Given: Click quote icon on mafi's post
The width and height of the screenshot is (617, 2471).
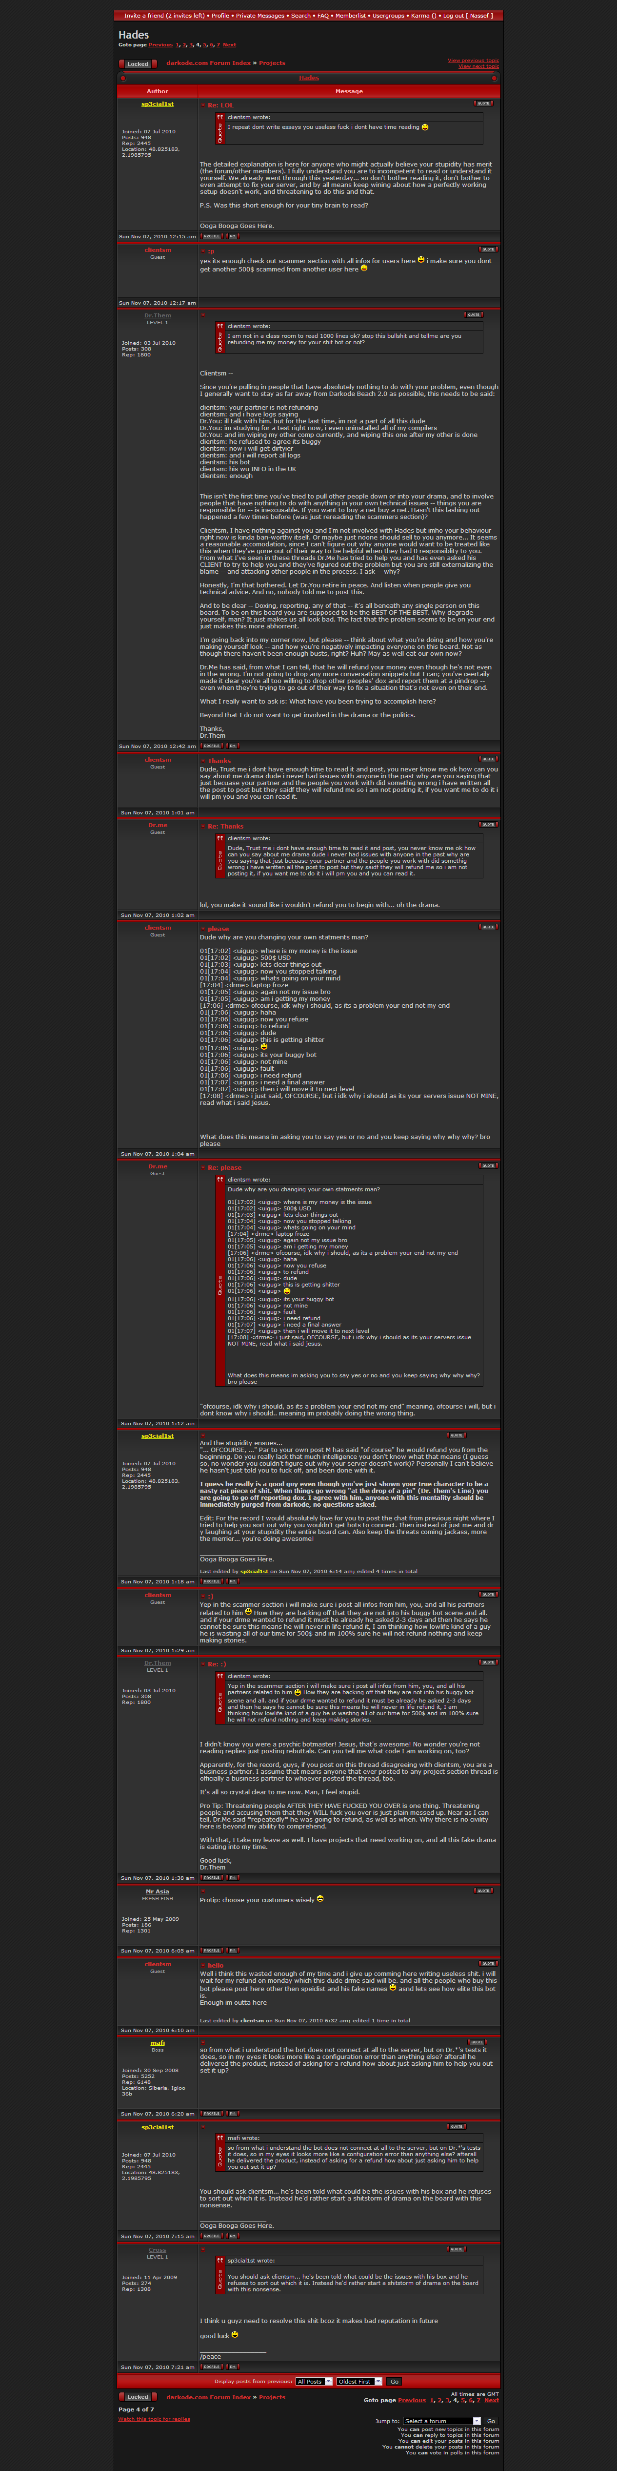Looking at the screenshot, I should point(477,2042).
